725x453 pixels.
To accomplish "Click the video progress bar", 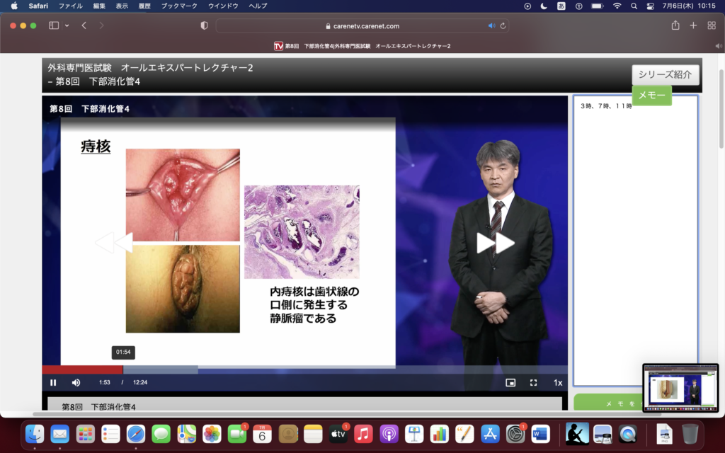I will pyautogui.click(x=283, y=369).
